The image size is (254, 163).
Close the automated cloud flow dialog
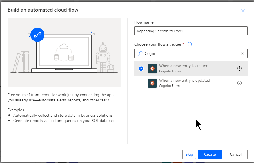coord(243,11)
